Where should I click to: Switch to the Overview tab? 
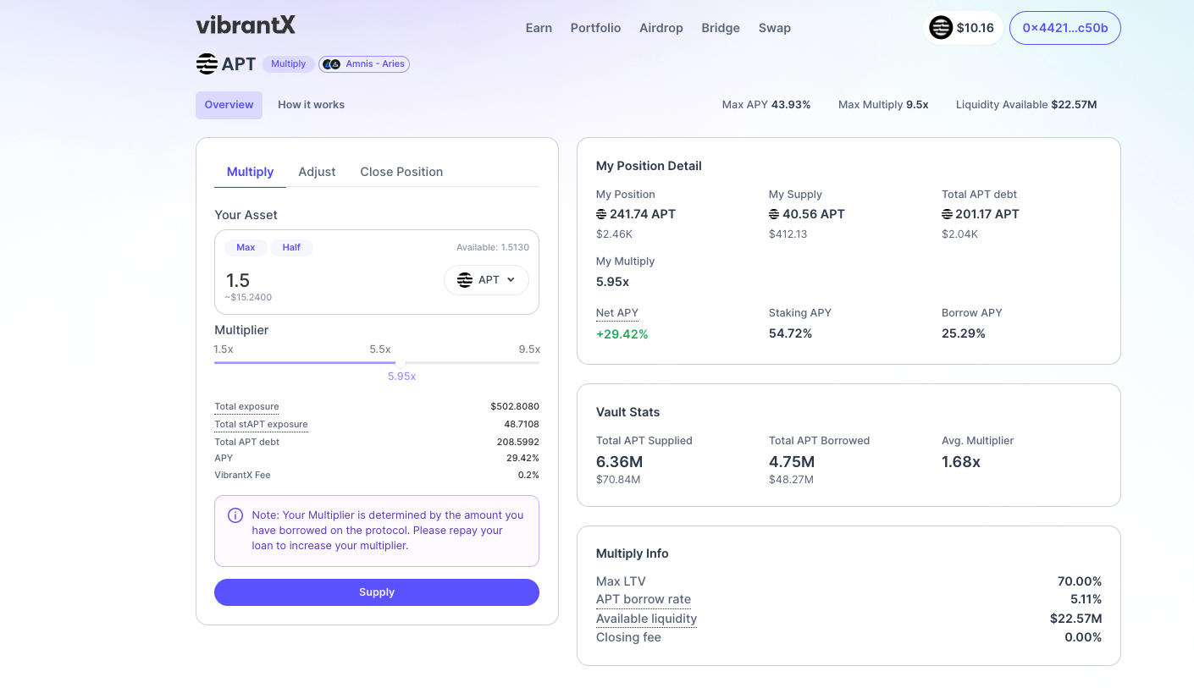tap(229, 105)
